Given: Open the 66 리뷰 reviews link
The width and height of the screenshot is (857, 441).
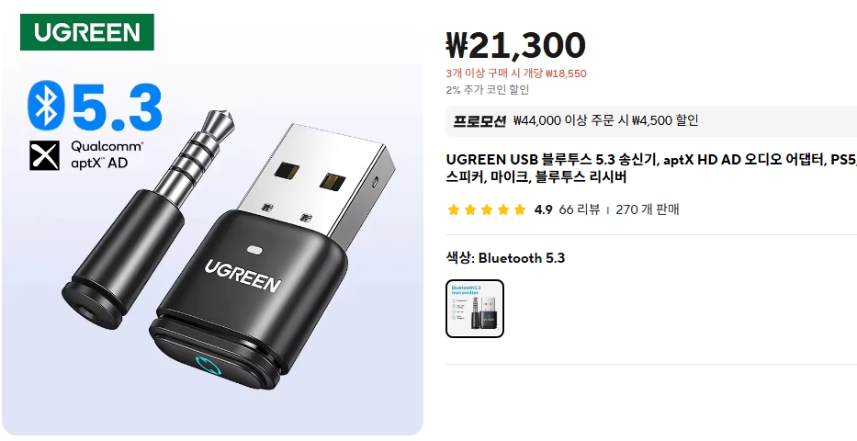Looking at the screenshot, I should (x=580, y=209).
